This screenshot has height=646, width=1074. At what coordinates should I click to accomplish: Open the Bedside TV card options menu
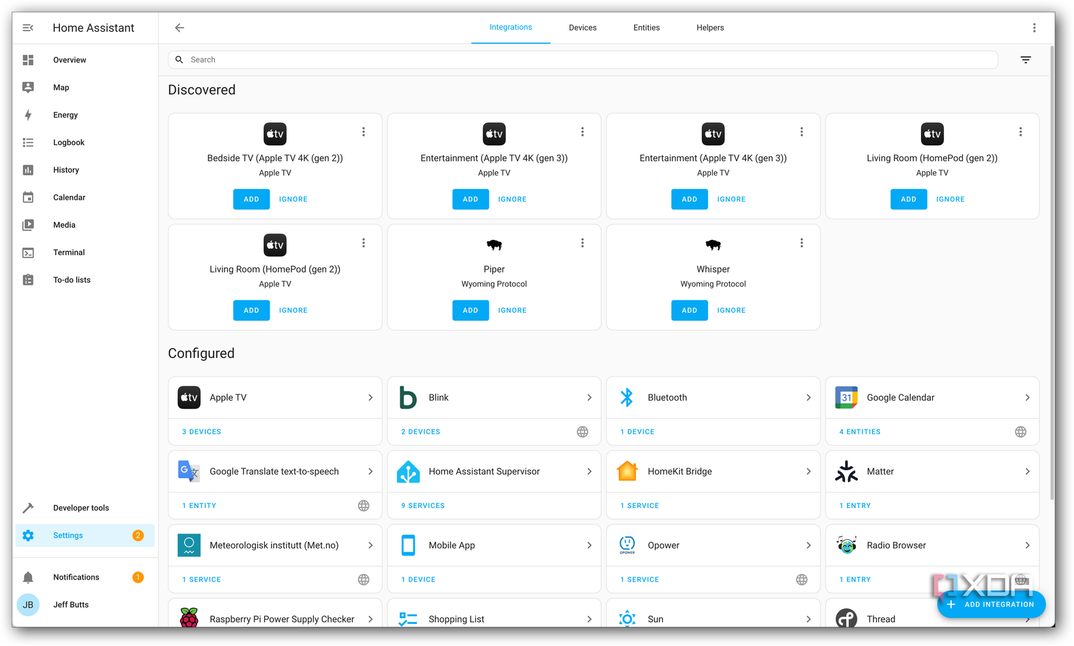pyautogui.click(x=363, y=132)
